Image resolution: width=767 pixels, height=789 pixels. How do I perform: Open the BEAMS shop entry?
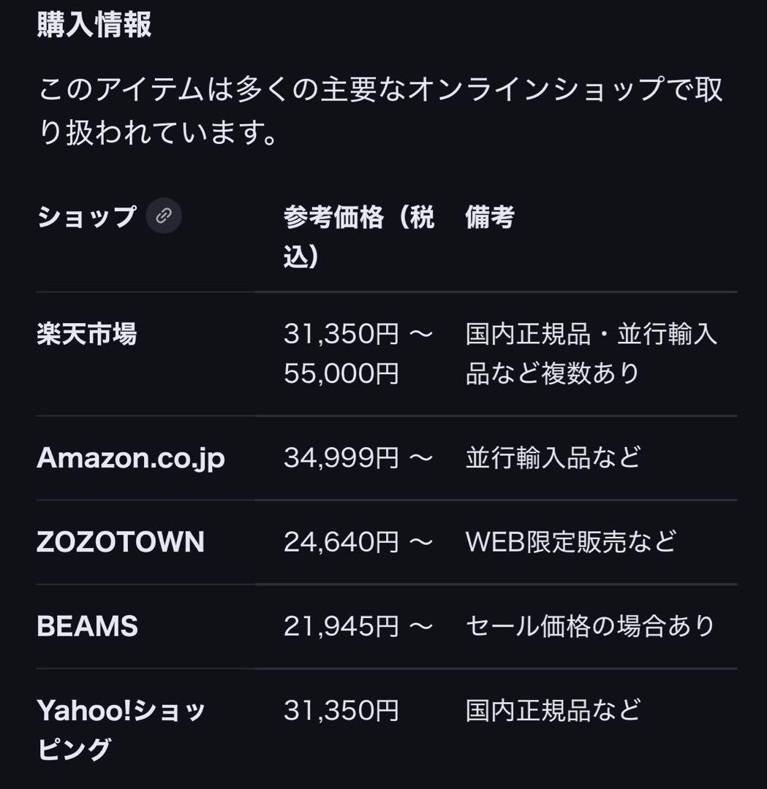point(87,626)
